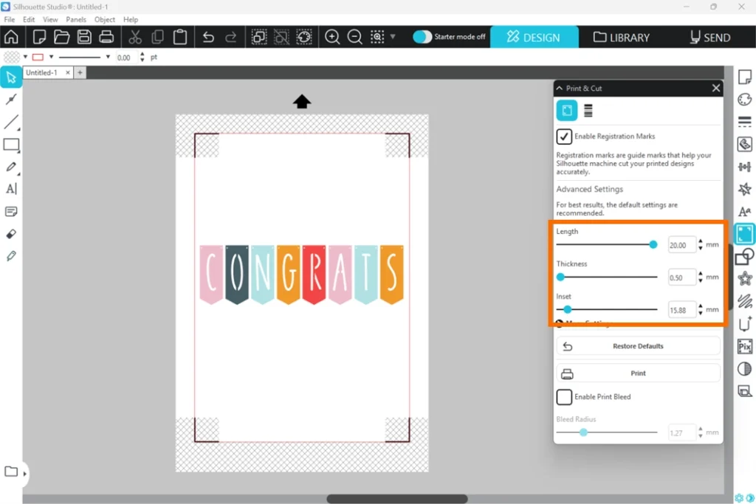Click the Restore Defaults button
Image resolution: width=756 pixels, height=504 pixels.
(x=638, y=346)
